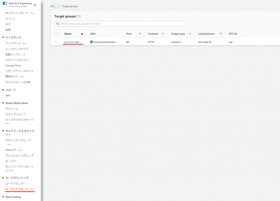This screenshot has height=201, width=280.
Task: Open リザーブドインスタンス in sidebar
Action: click(x=19, y=71)
